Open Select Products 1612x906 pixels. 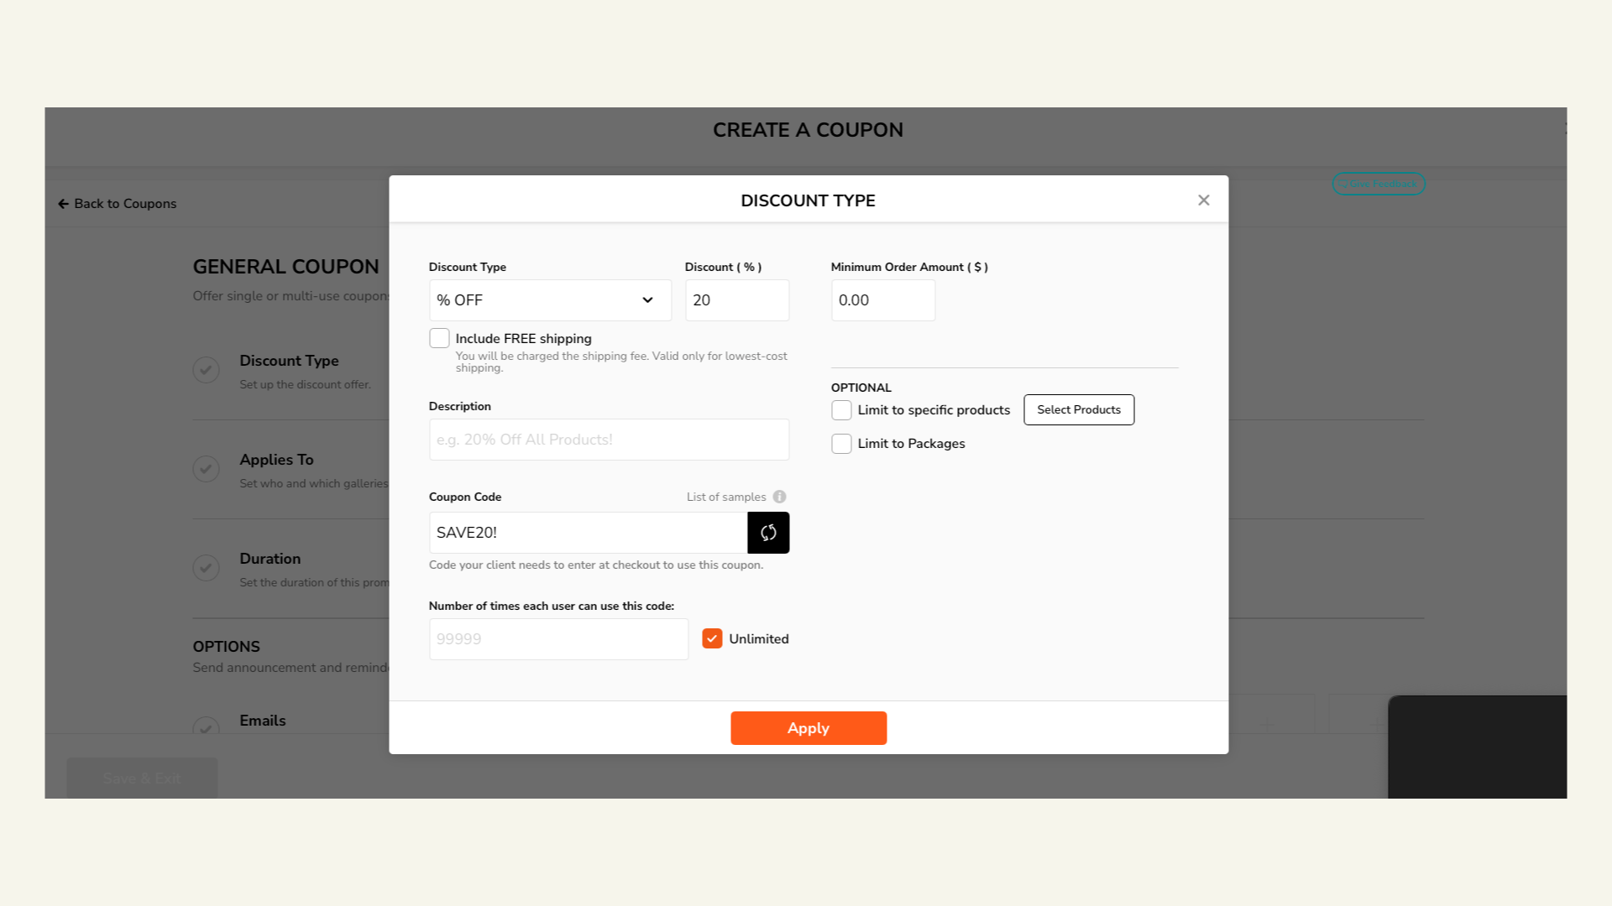1078,409
